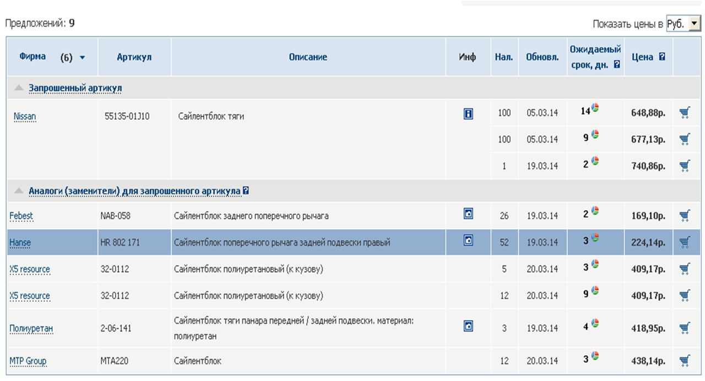This screenshot has height=381, width=705.
Task: Click delivery pie icon in Hanse row
Action: [x=595, y=238]
